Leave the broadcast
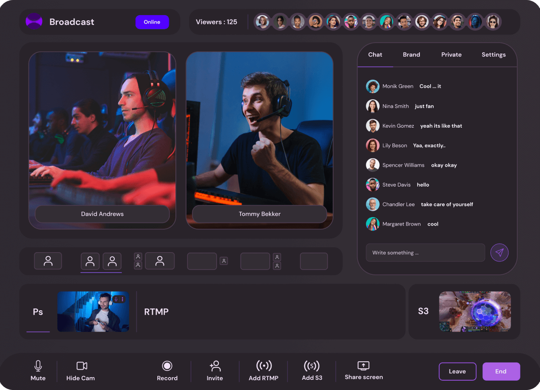 (x=457, y=372)
